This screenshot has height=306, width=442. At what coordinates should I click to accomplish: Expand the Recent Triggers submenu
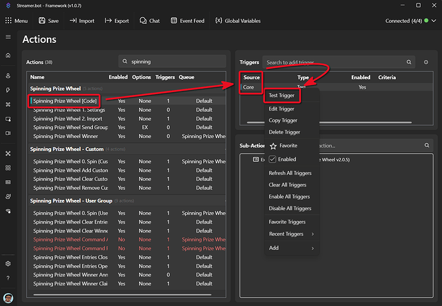[x=291, y=234]
